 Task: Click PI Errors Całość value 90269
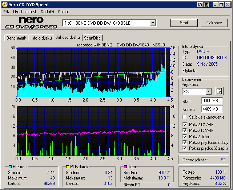coord(49,183)
